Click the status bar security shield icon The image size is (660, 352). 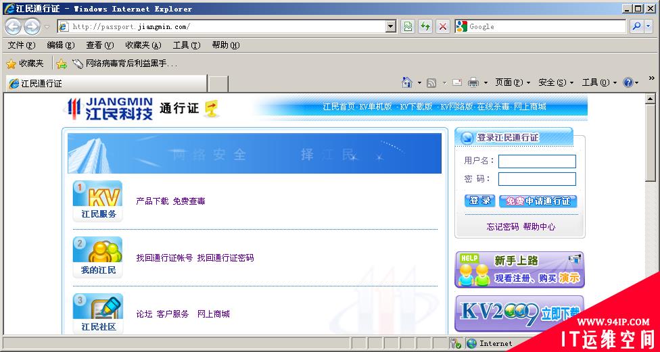pos(455,344)
